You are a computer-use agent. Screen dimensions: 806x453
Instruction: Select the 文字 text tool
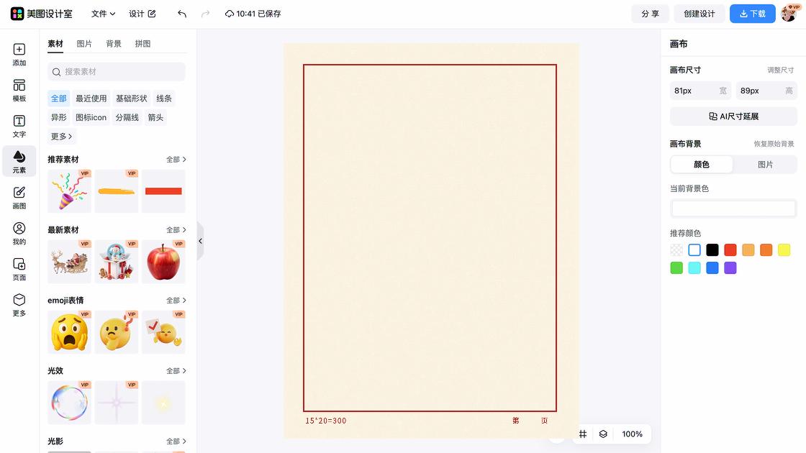coord(19,127)
